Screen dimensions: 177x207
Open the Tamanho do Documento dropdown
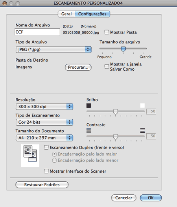[x=44, y=138]
